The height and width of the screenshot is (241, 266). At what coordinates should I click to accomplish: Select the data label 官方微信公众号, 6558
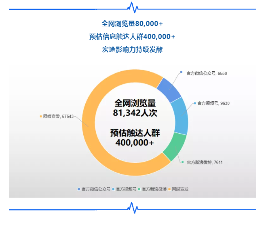[x=207, y=73]
